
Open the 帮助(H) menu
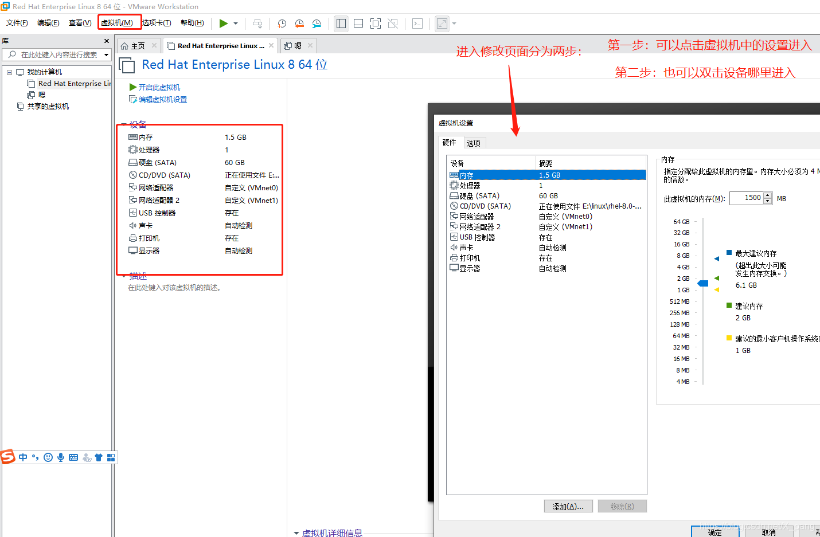click(192, 23)
